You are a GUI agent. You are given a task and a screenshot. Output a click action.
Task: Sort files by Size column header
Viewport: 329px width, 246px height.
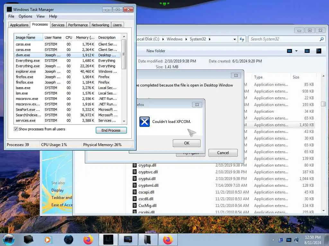pos(303,77)
